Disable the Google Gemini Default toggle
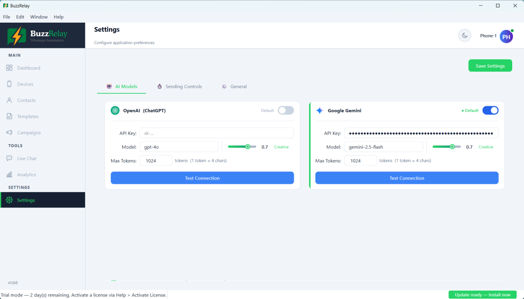The height and width of the screenshot is (299, 524). [x=490, y=110]
